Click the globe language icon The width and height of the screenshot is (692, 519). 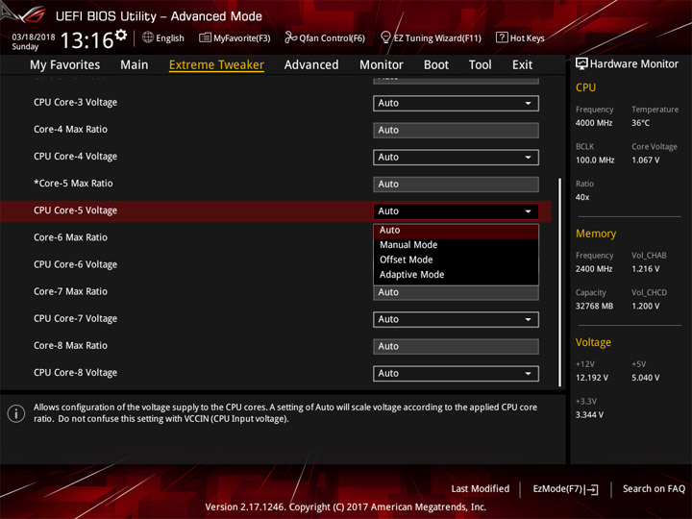pyautogui.click(x=148, y=37)
